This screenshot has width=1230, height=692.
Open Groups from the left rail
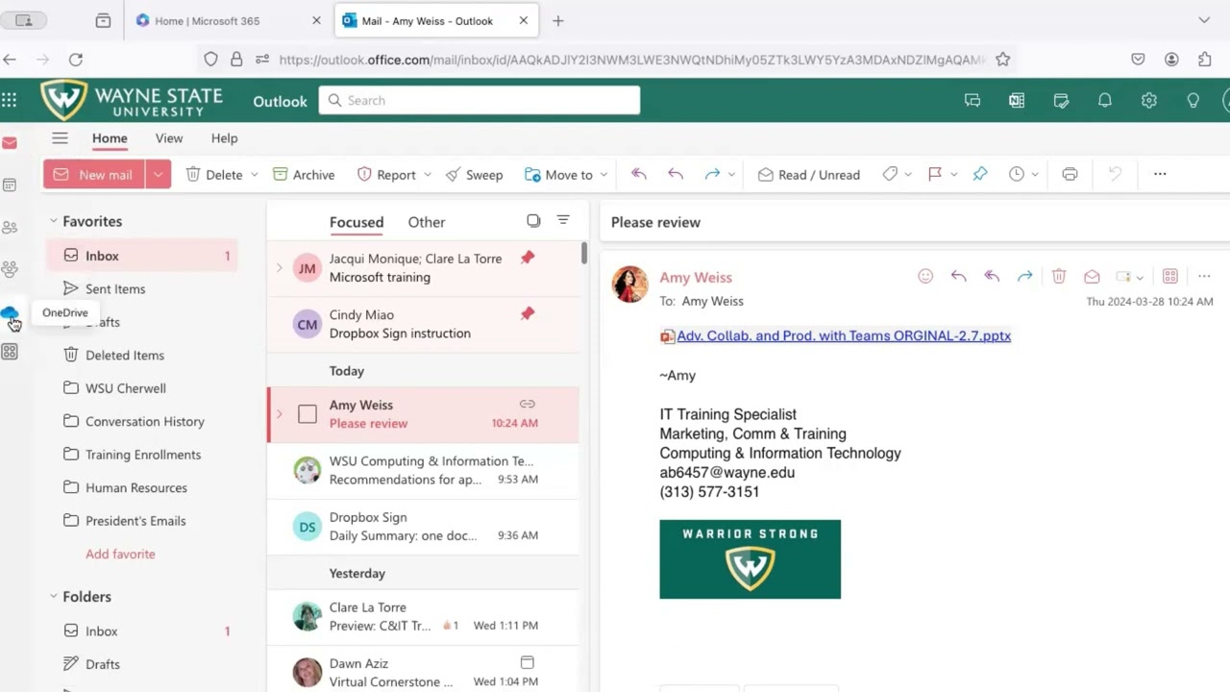point(10,269)
